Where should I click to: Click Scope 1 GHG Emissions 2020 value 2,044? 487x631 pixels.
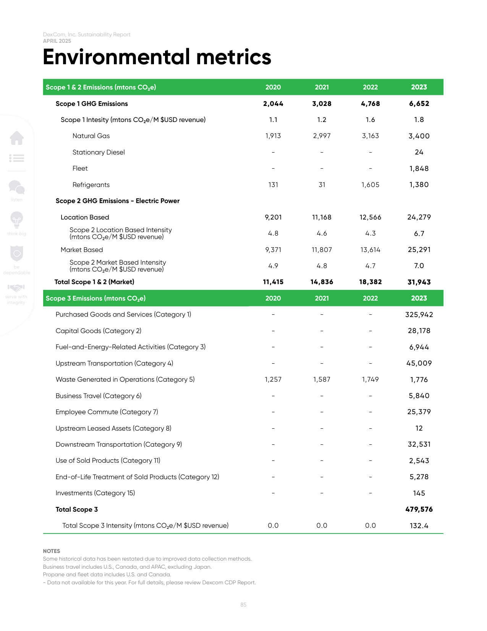click(x=273, y=104)
